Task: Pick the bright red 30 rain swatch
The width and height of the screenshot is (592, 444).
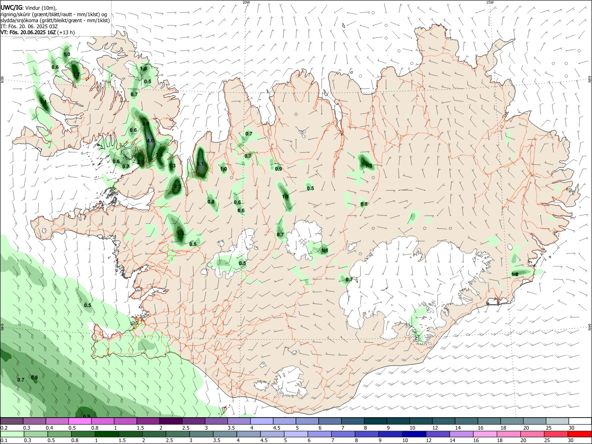Action: [580, 434]
